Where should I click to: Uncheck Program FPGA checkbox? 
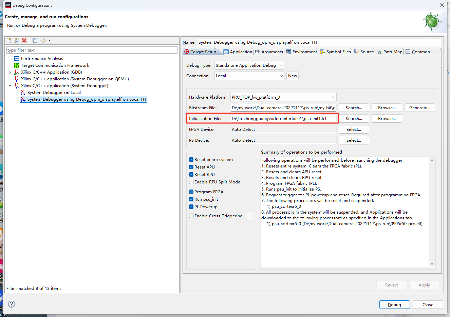tap(191, 192)
